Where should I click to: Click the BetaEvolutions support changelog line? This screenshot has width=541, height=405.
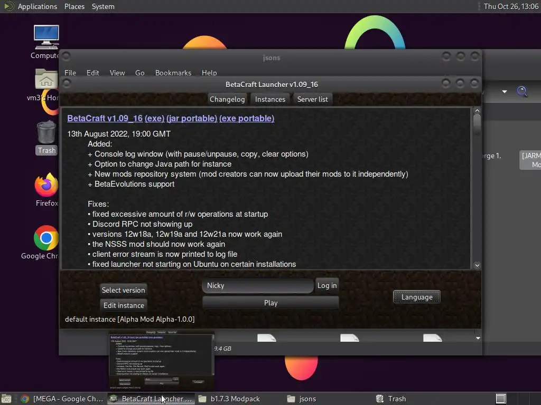pos(131,184)
